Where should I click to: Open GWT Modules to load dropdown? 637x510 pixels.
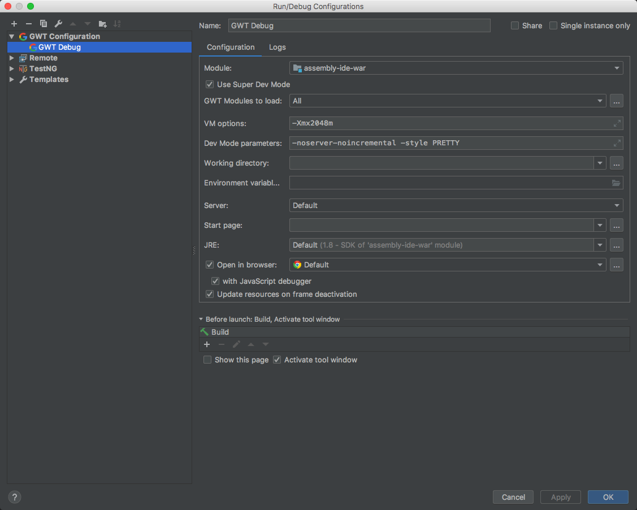tap(447, 101)
